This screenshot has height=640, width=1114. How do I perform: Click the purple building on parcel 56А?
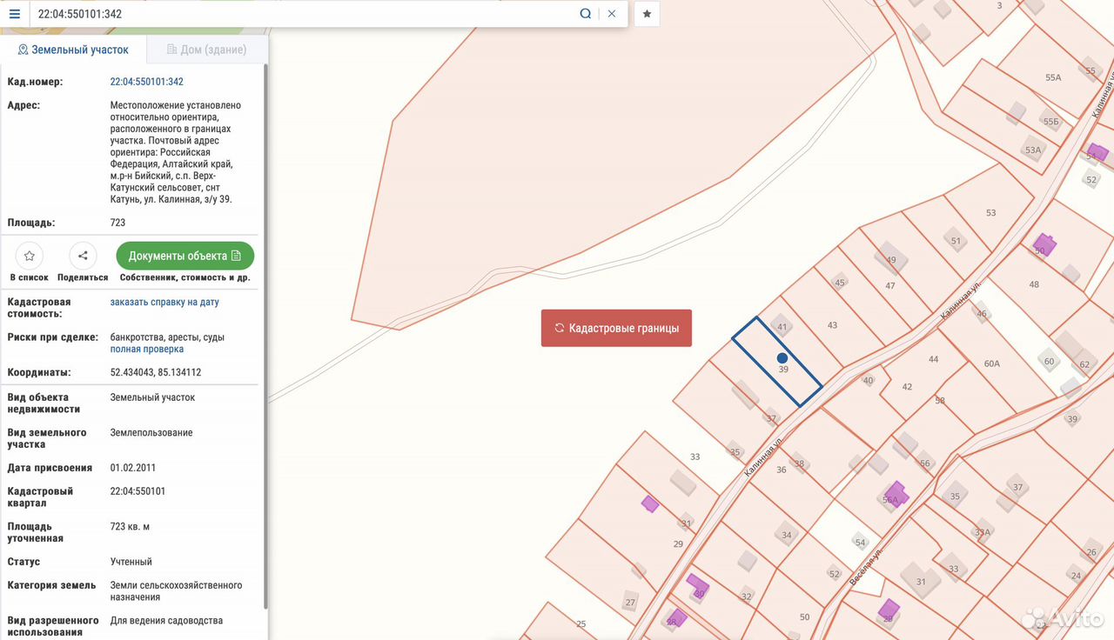[896, 493]
